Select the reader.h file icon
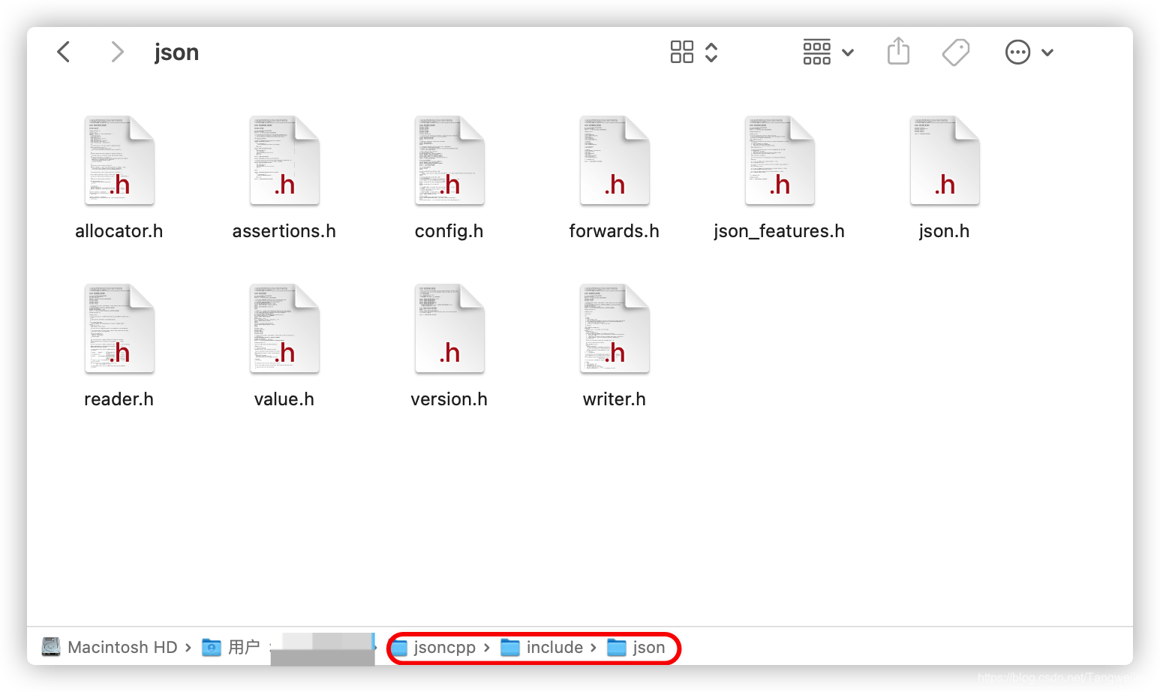1160x692 pixels. pos(119,329)
